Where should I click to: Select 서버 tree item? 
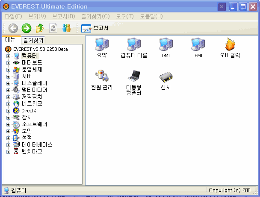27,76
